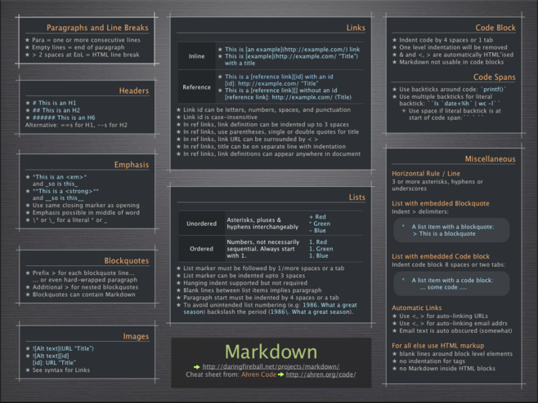Click '[id]: http://example.com/ "Title"' line
The height and width of the screenshot is (403, 538).
point(271,83)
